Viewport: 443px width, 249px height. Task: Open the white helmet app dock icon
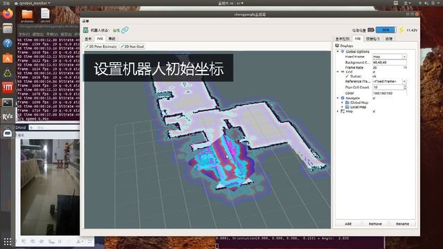(x=8, y=133)
